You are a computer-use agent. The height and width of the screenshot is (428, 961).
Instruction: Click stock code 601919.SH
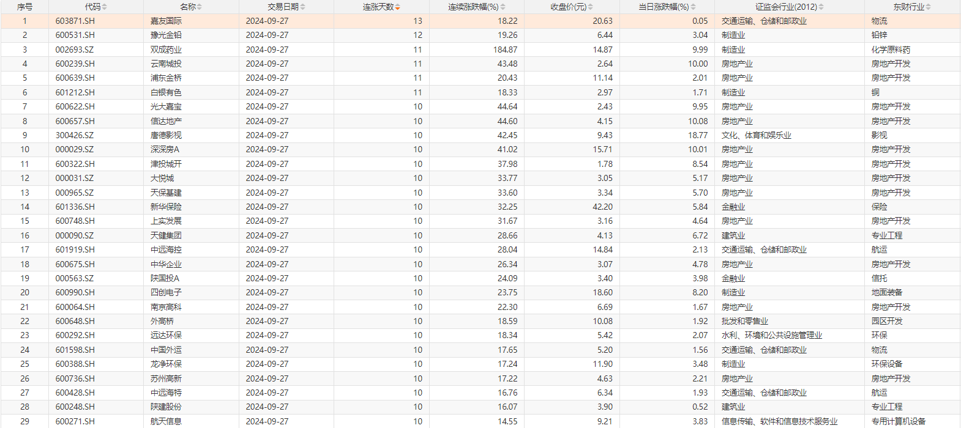[x=75, y=249]
